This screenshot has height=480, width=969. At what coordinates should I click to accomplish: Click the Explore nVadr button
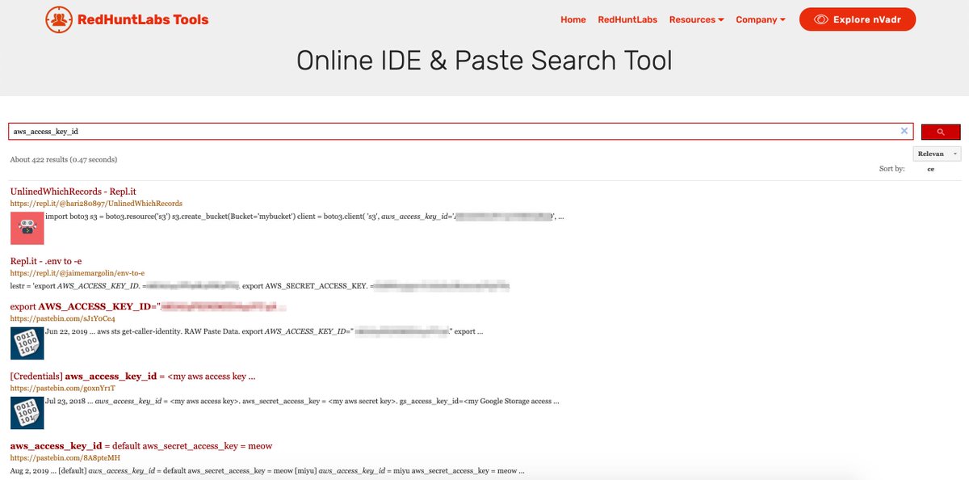click(858, 19)
